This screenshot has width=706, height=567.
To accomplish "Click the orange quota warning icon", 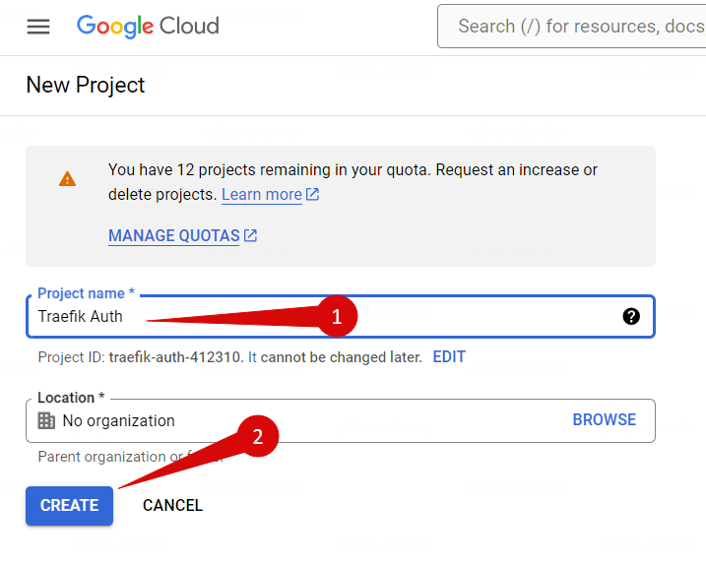I will 68,178.
